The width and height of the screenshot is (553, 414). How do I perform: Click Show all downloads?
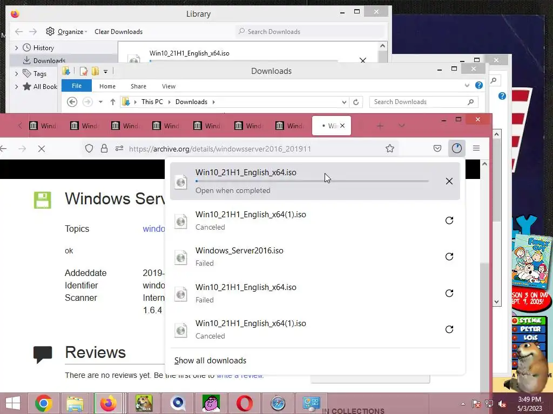click(x=210, y=361)
